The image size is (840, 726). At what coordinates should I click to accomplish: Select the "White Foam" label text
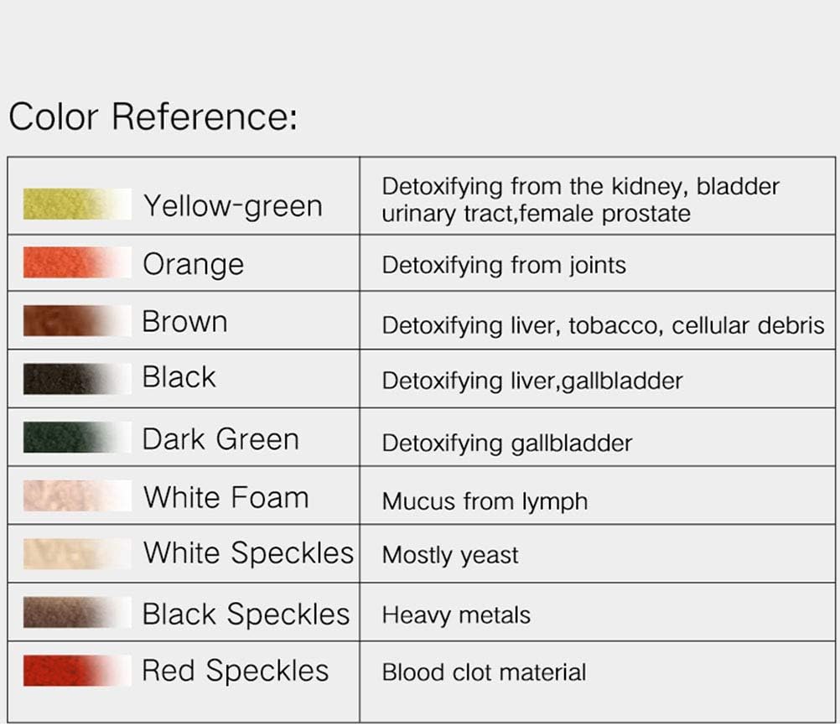(226, 497)
